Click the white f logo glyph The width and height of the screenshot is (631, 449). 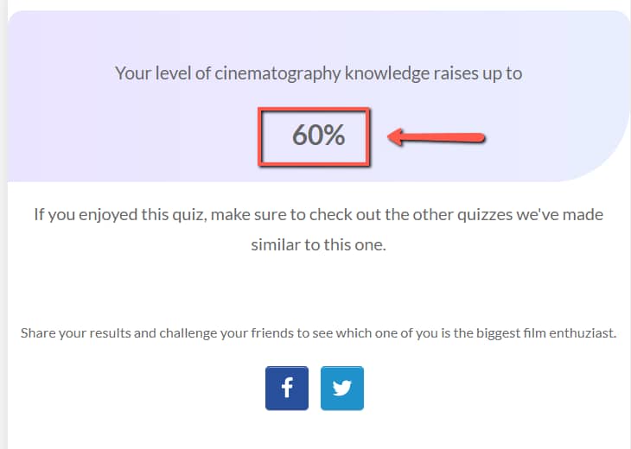(x=287, y=388)
